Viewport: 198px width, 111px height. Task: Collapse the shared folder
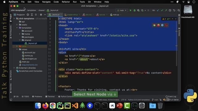point(20,40)
